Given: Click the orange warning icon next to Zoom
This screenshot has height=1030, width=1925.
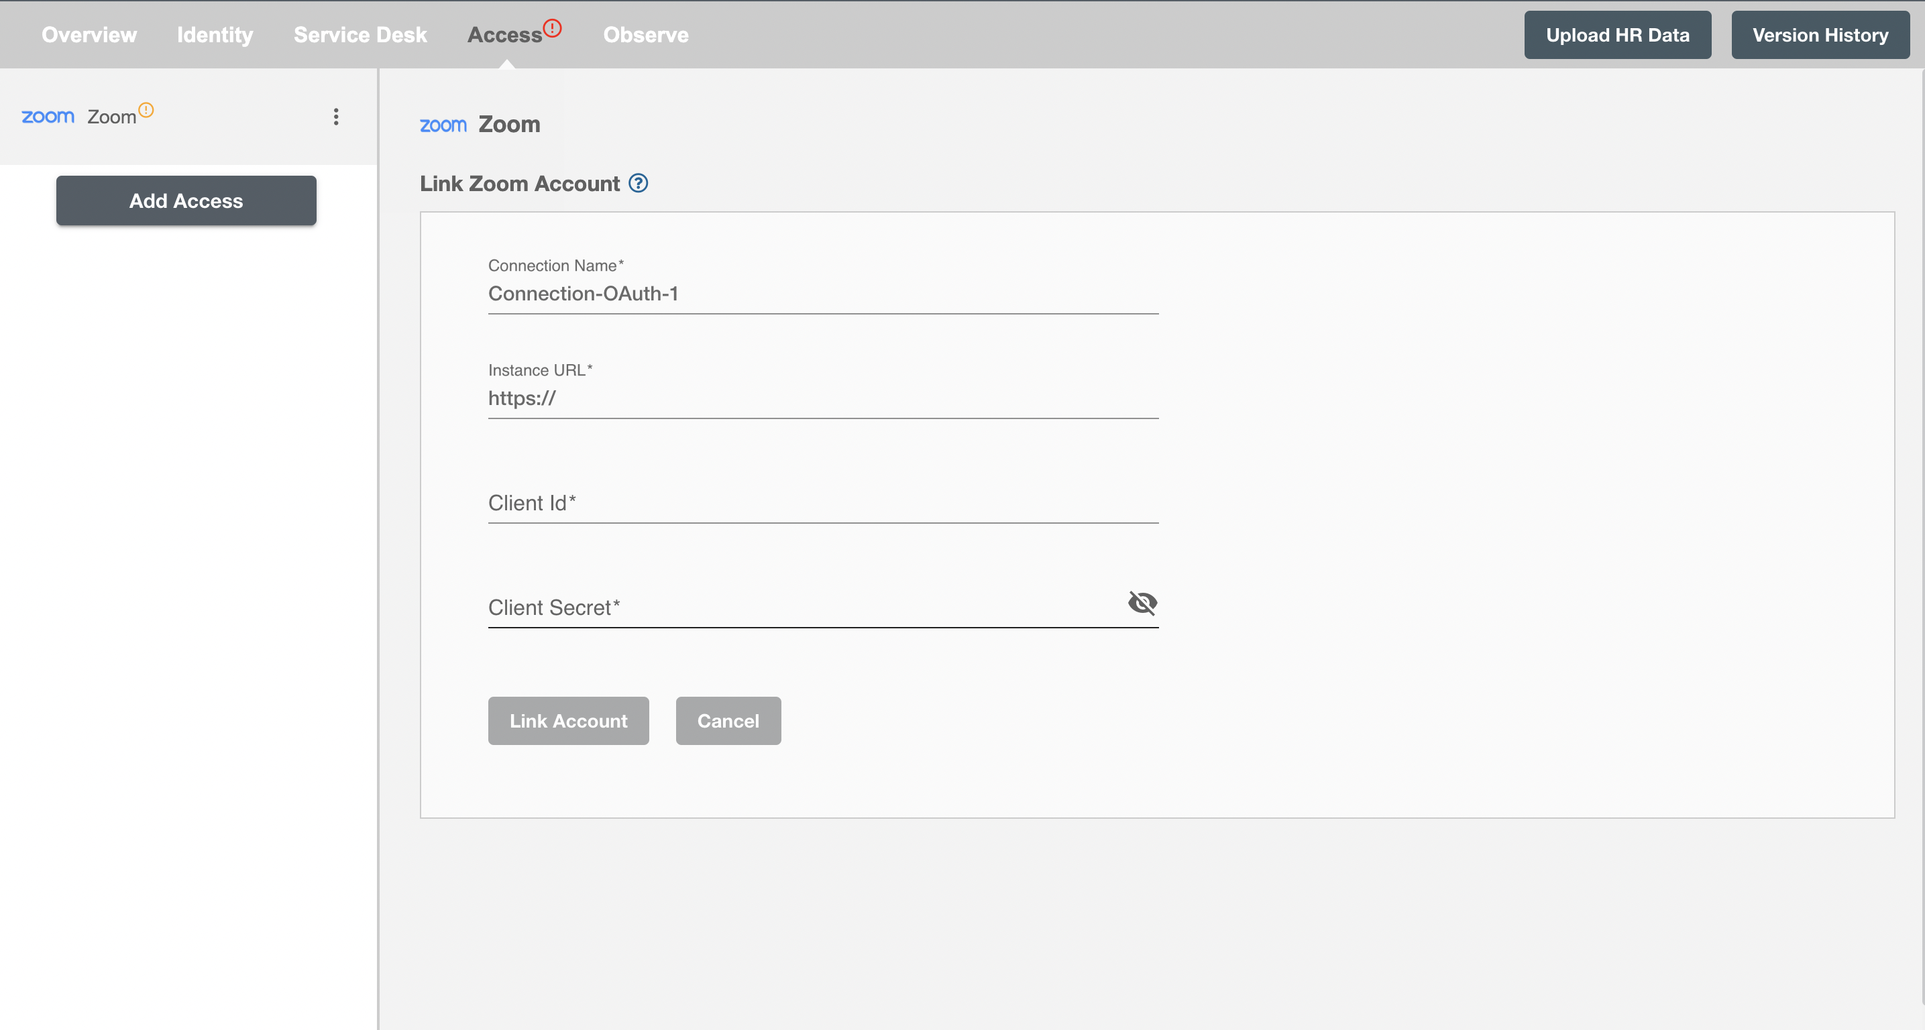Looking at the screenshot, I should 146,110.
